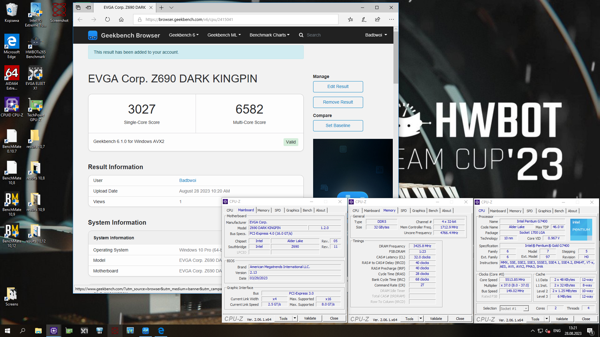
Task: Select SPD tab in Memory CPU-Z window
Action: 403,211
